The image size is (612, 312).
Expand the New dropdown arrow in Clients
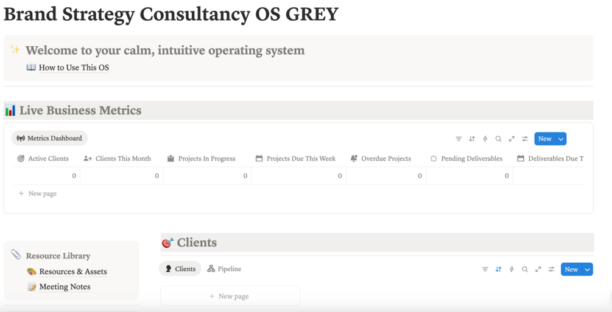587,269
